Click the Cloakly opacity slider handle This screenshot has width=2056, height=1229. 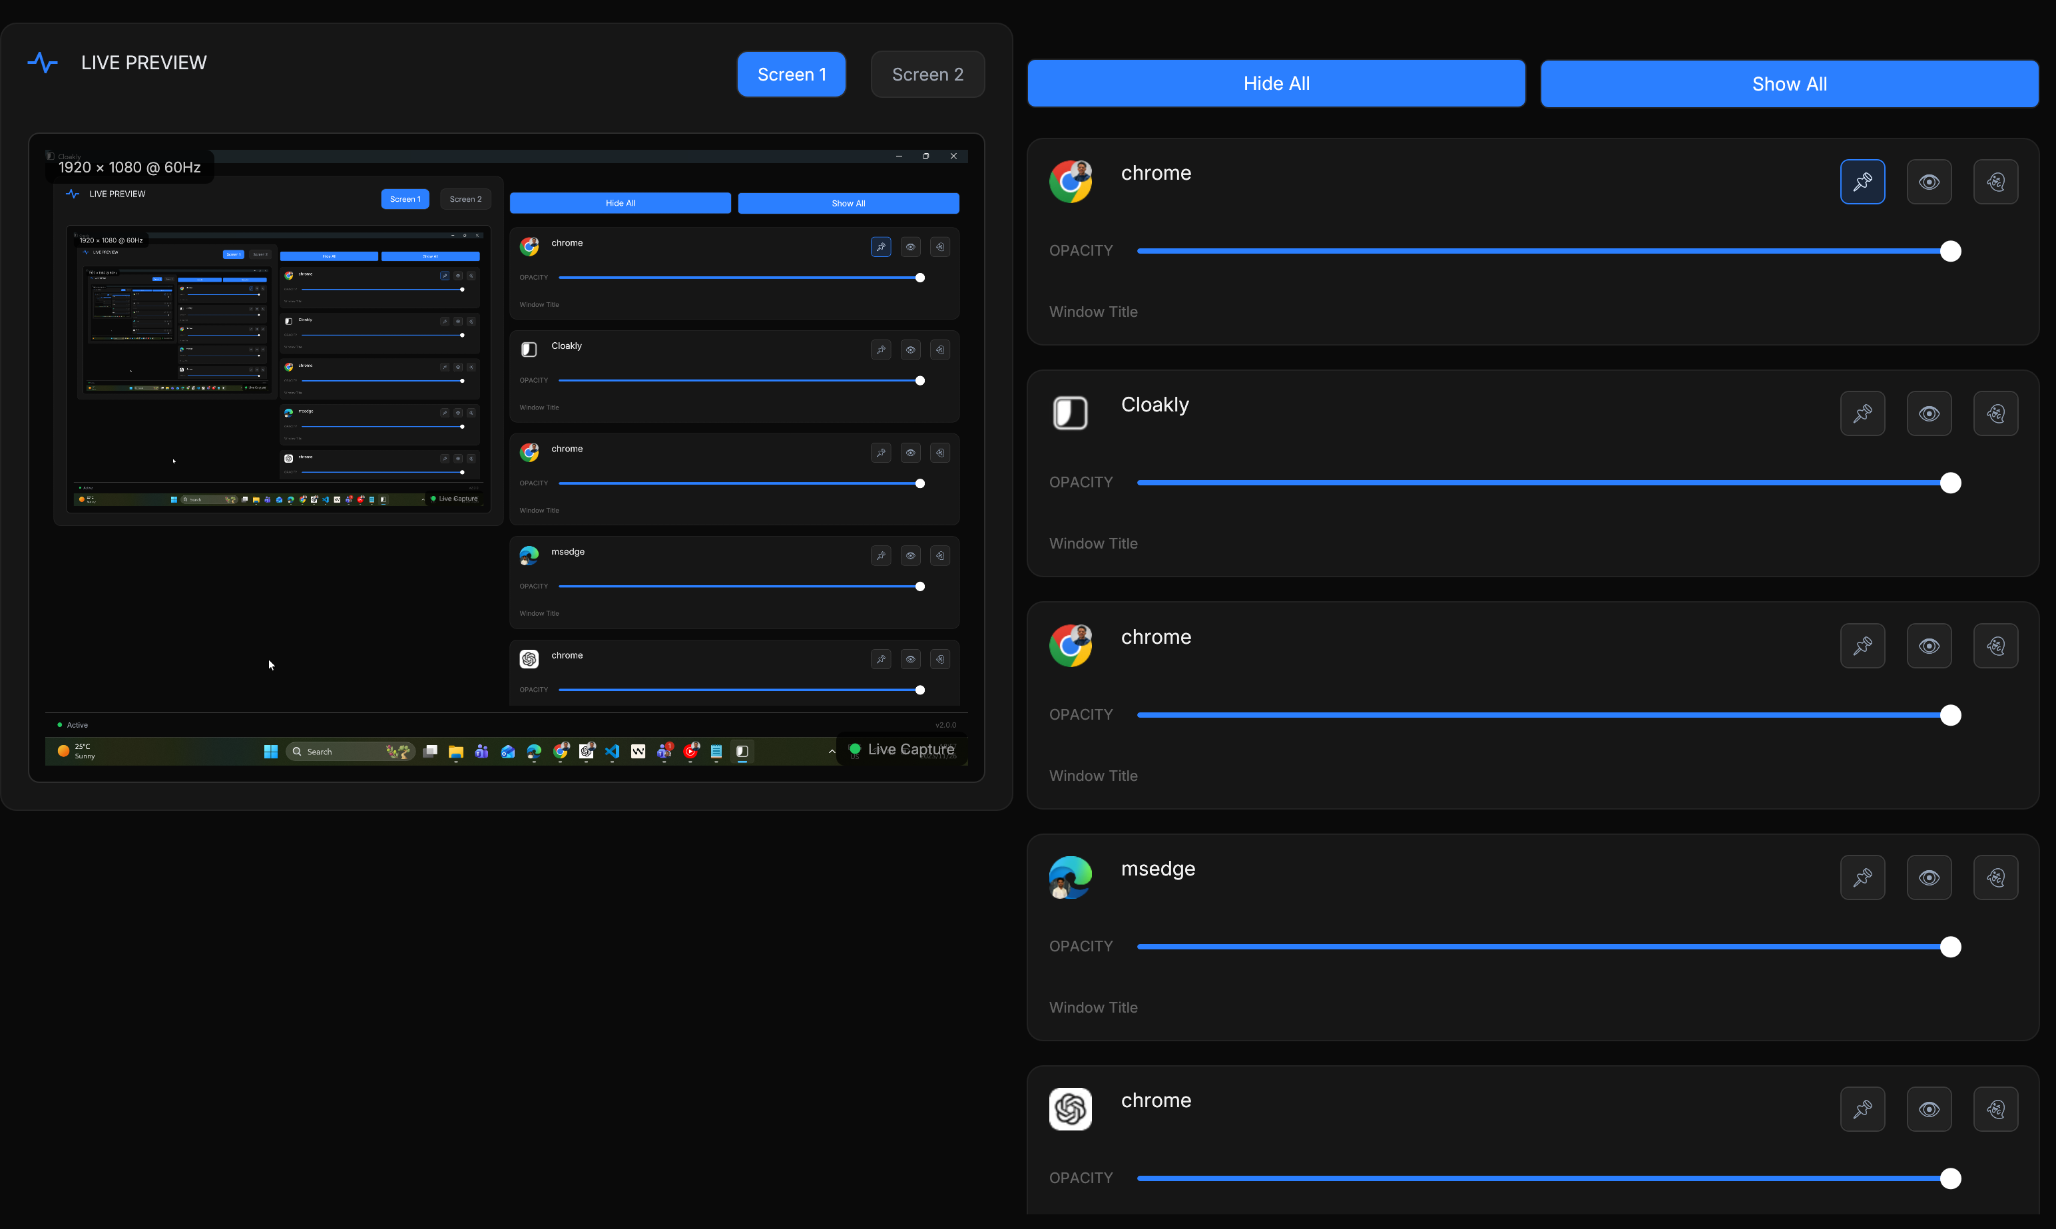[1950, 483]
